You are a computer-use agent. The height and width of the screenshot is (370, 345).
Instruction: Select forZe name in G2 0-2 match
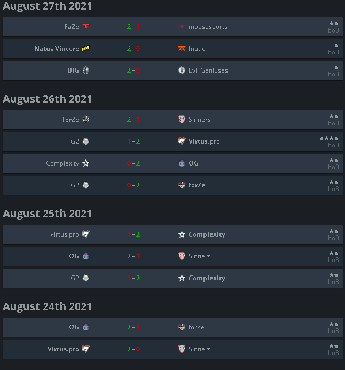tap(197, 185)
